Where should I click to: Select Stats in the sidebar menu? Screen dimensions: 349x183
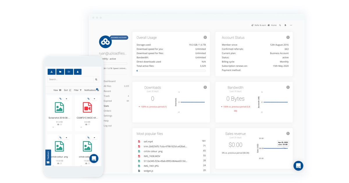[x=106, y=106]
